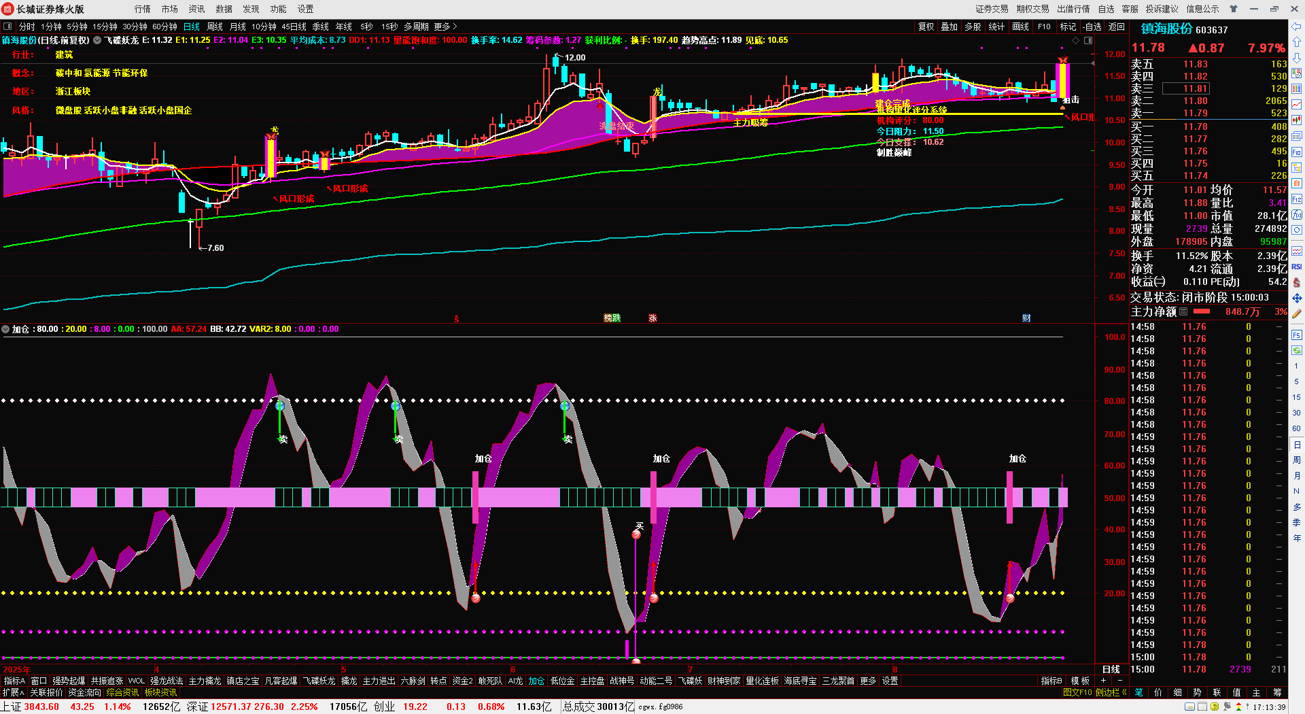Toggle the circle icon before 加仓 indicator

[x=5, y=329]
